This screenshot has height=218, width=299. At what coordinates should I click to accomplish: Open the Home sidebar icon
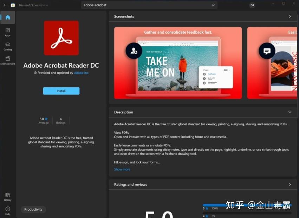pos(8,17)
